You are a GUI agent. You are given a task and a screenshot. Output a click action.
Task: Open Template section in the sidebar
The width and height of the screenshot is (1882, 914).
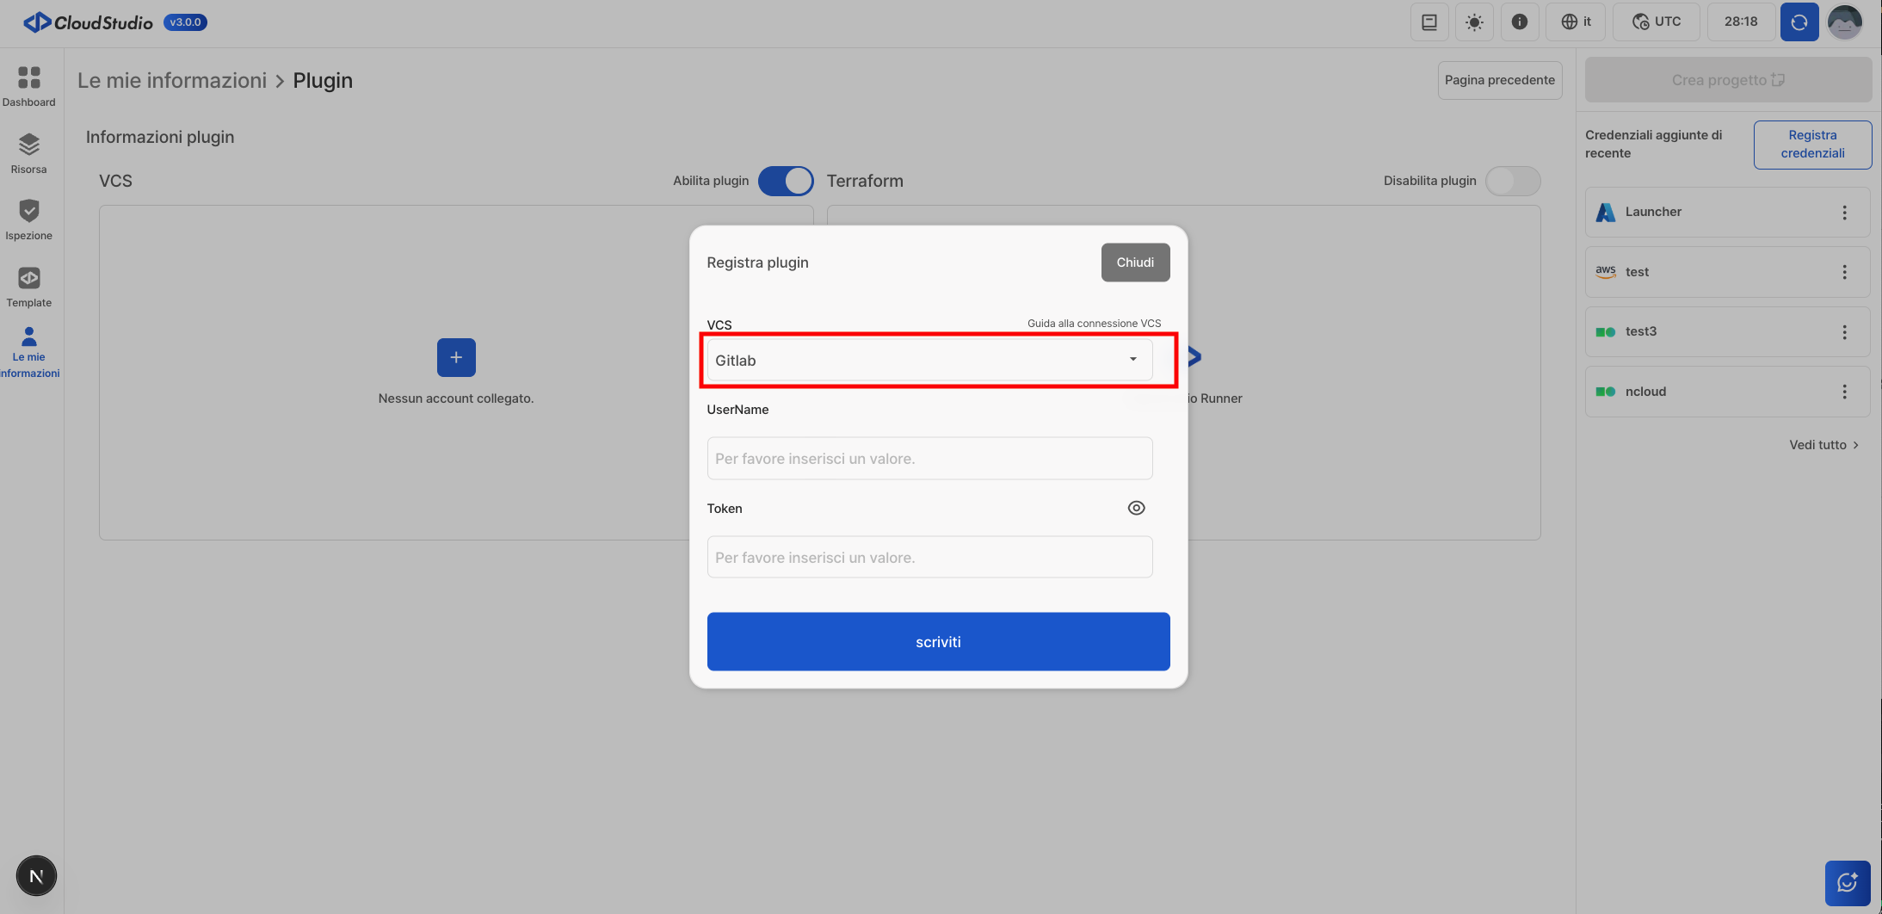tap(29, 287)
